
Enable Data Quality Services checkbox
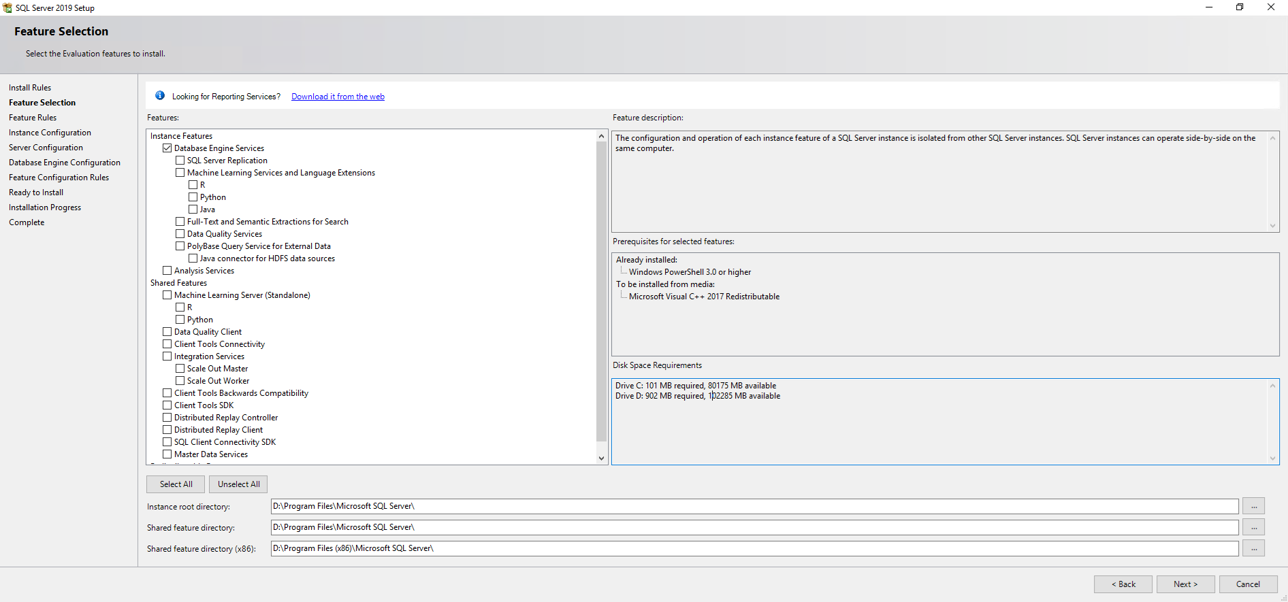coord(180,233)
